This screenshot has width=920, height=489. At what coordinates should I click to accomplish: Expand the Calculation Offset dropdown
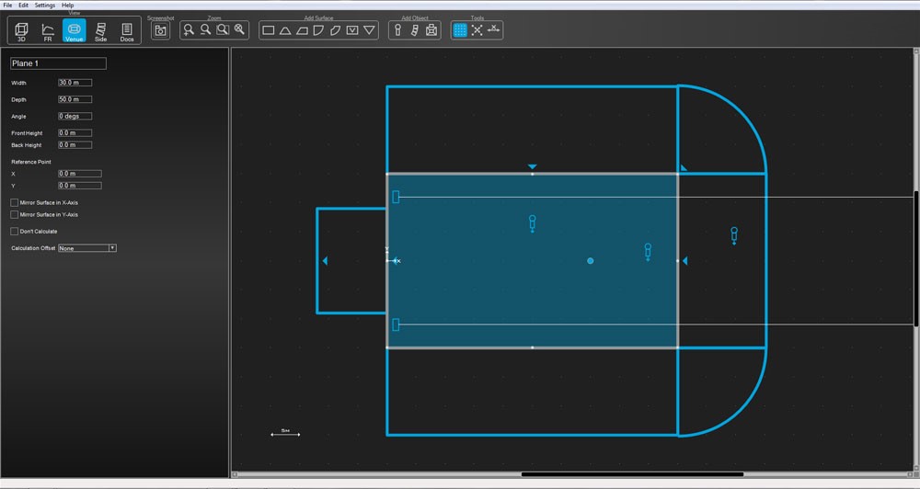[x=112, y=248]
